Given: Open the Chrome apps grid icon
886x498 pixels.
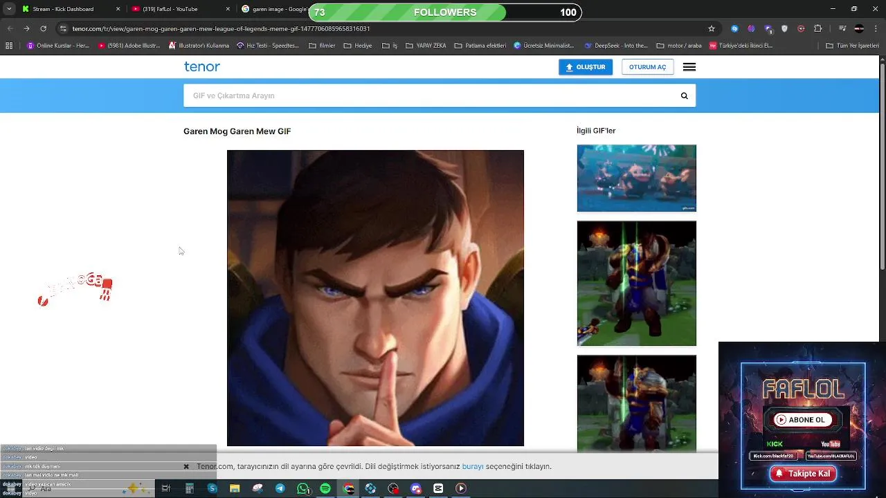Looking at the screenshot, I should [9, 46].
